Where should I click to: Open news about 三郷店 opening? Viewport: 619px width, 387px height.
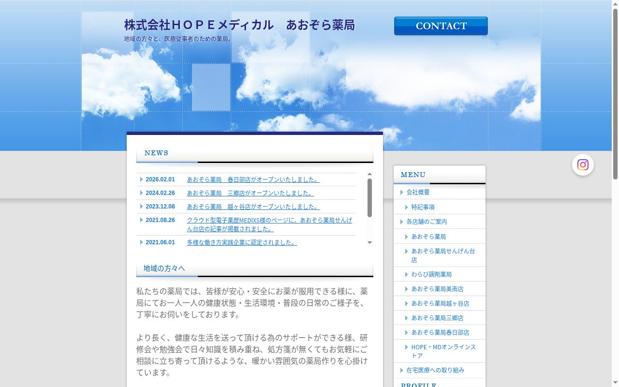point(251,193)
